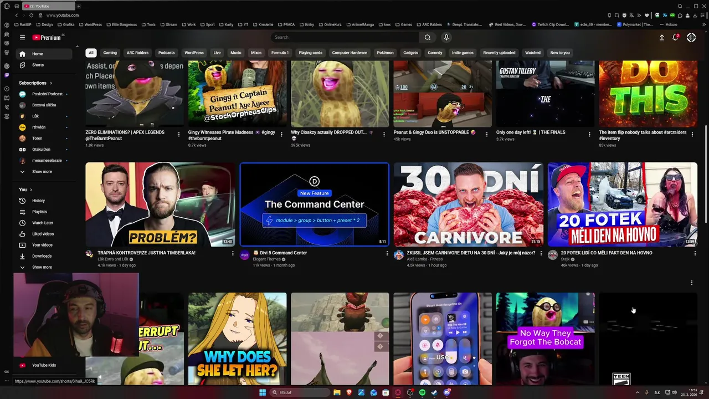Viewport: 709px width, 399px height.
Task: Open options for Peanut & Gingy Duo short
Action: click(x=487, y=134)
